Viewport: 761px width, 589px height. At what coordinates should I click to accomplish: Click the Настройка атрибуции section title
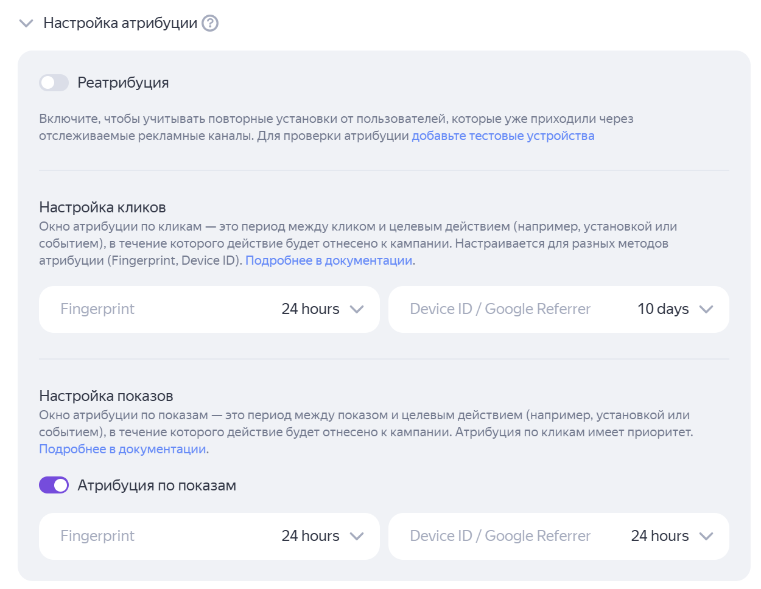coord(121,23)
